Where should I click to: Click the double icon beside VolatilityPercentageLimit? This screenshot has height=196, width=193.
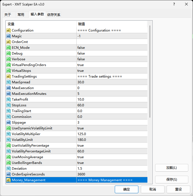(9, 151)
